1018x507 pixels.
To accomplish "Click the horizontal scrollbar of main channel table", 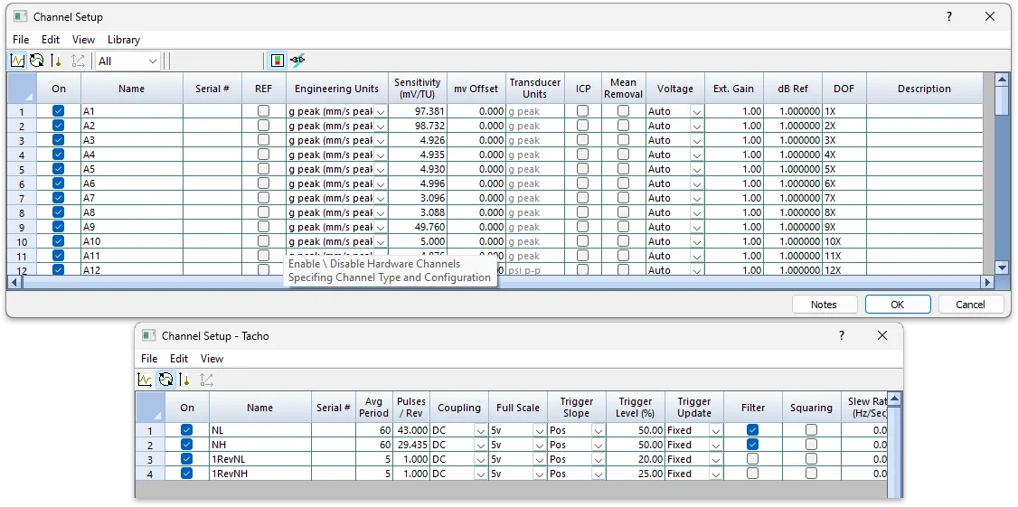I will tap(500, 282).
